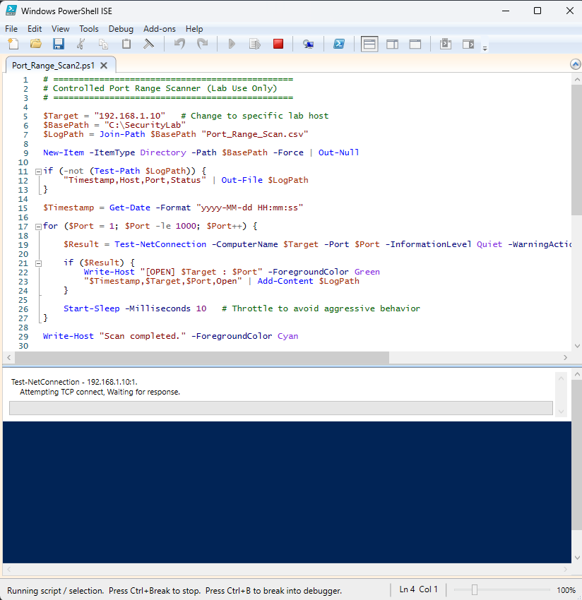The image size is (582, 600).
Task: Click the Clear Console Pane icon
Action: [x=149, y=44]
